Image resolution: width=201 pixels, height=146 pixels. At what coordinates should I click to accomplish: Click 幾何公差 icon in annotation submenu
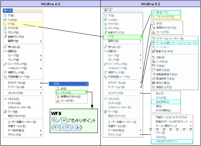[x=153, y=83]
